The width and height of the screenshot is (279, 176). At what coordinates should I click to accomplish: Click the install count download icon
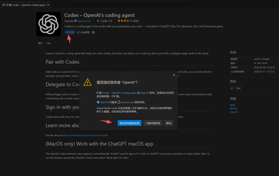98,21
